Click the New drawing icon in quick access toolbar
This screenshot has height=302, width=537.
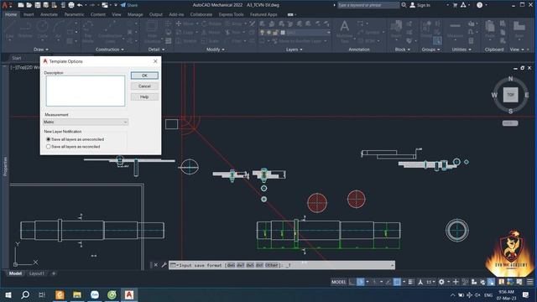point(21,5)
